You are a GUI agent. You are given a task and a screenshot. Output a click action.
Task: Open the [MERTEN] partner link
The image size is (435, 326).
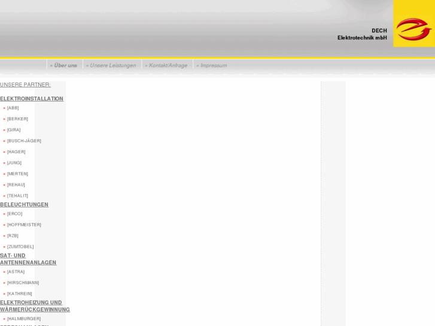point(17,173)
